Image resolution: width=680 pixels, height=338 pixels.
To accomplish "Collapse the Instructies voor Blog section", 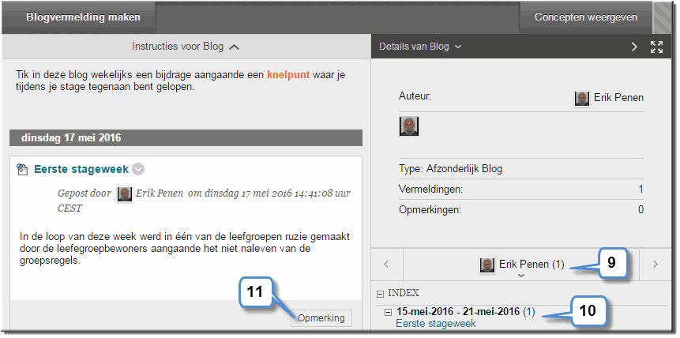I will coord(186,47).
